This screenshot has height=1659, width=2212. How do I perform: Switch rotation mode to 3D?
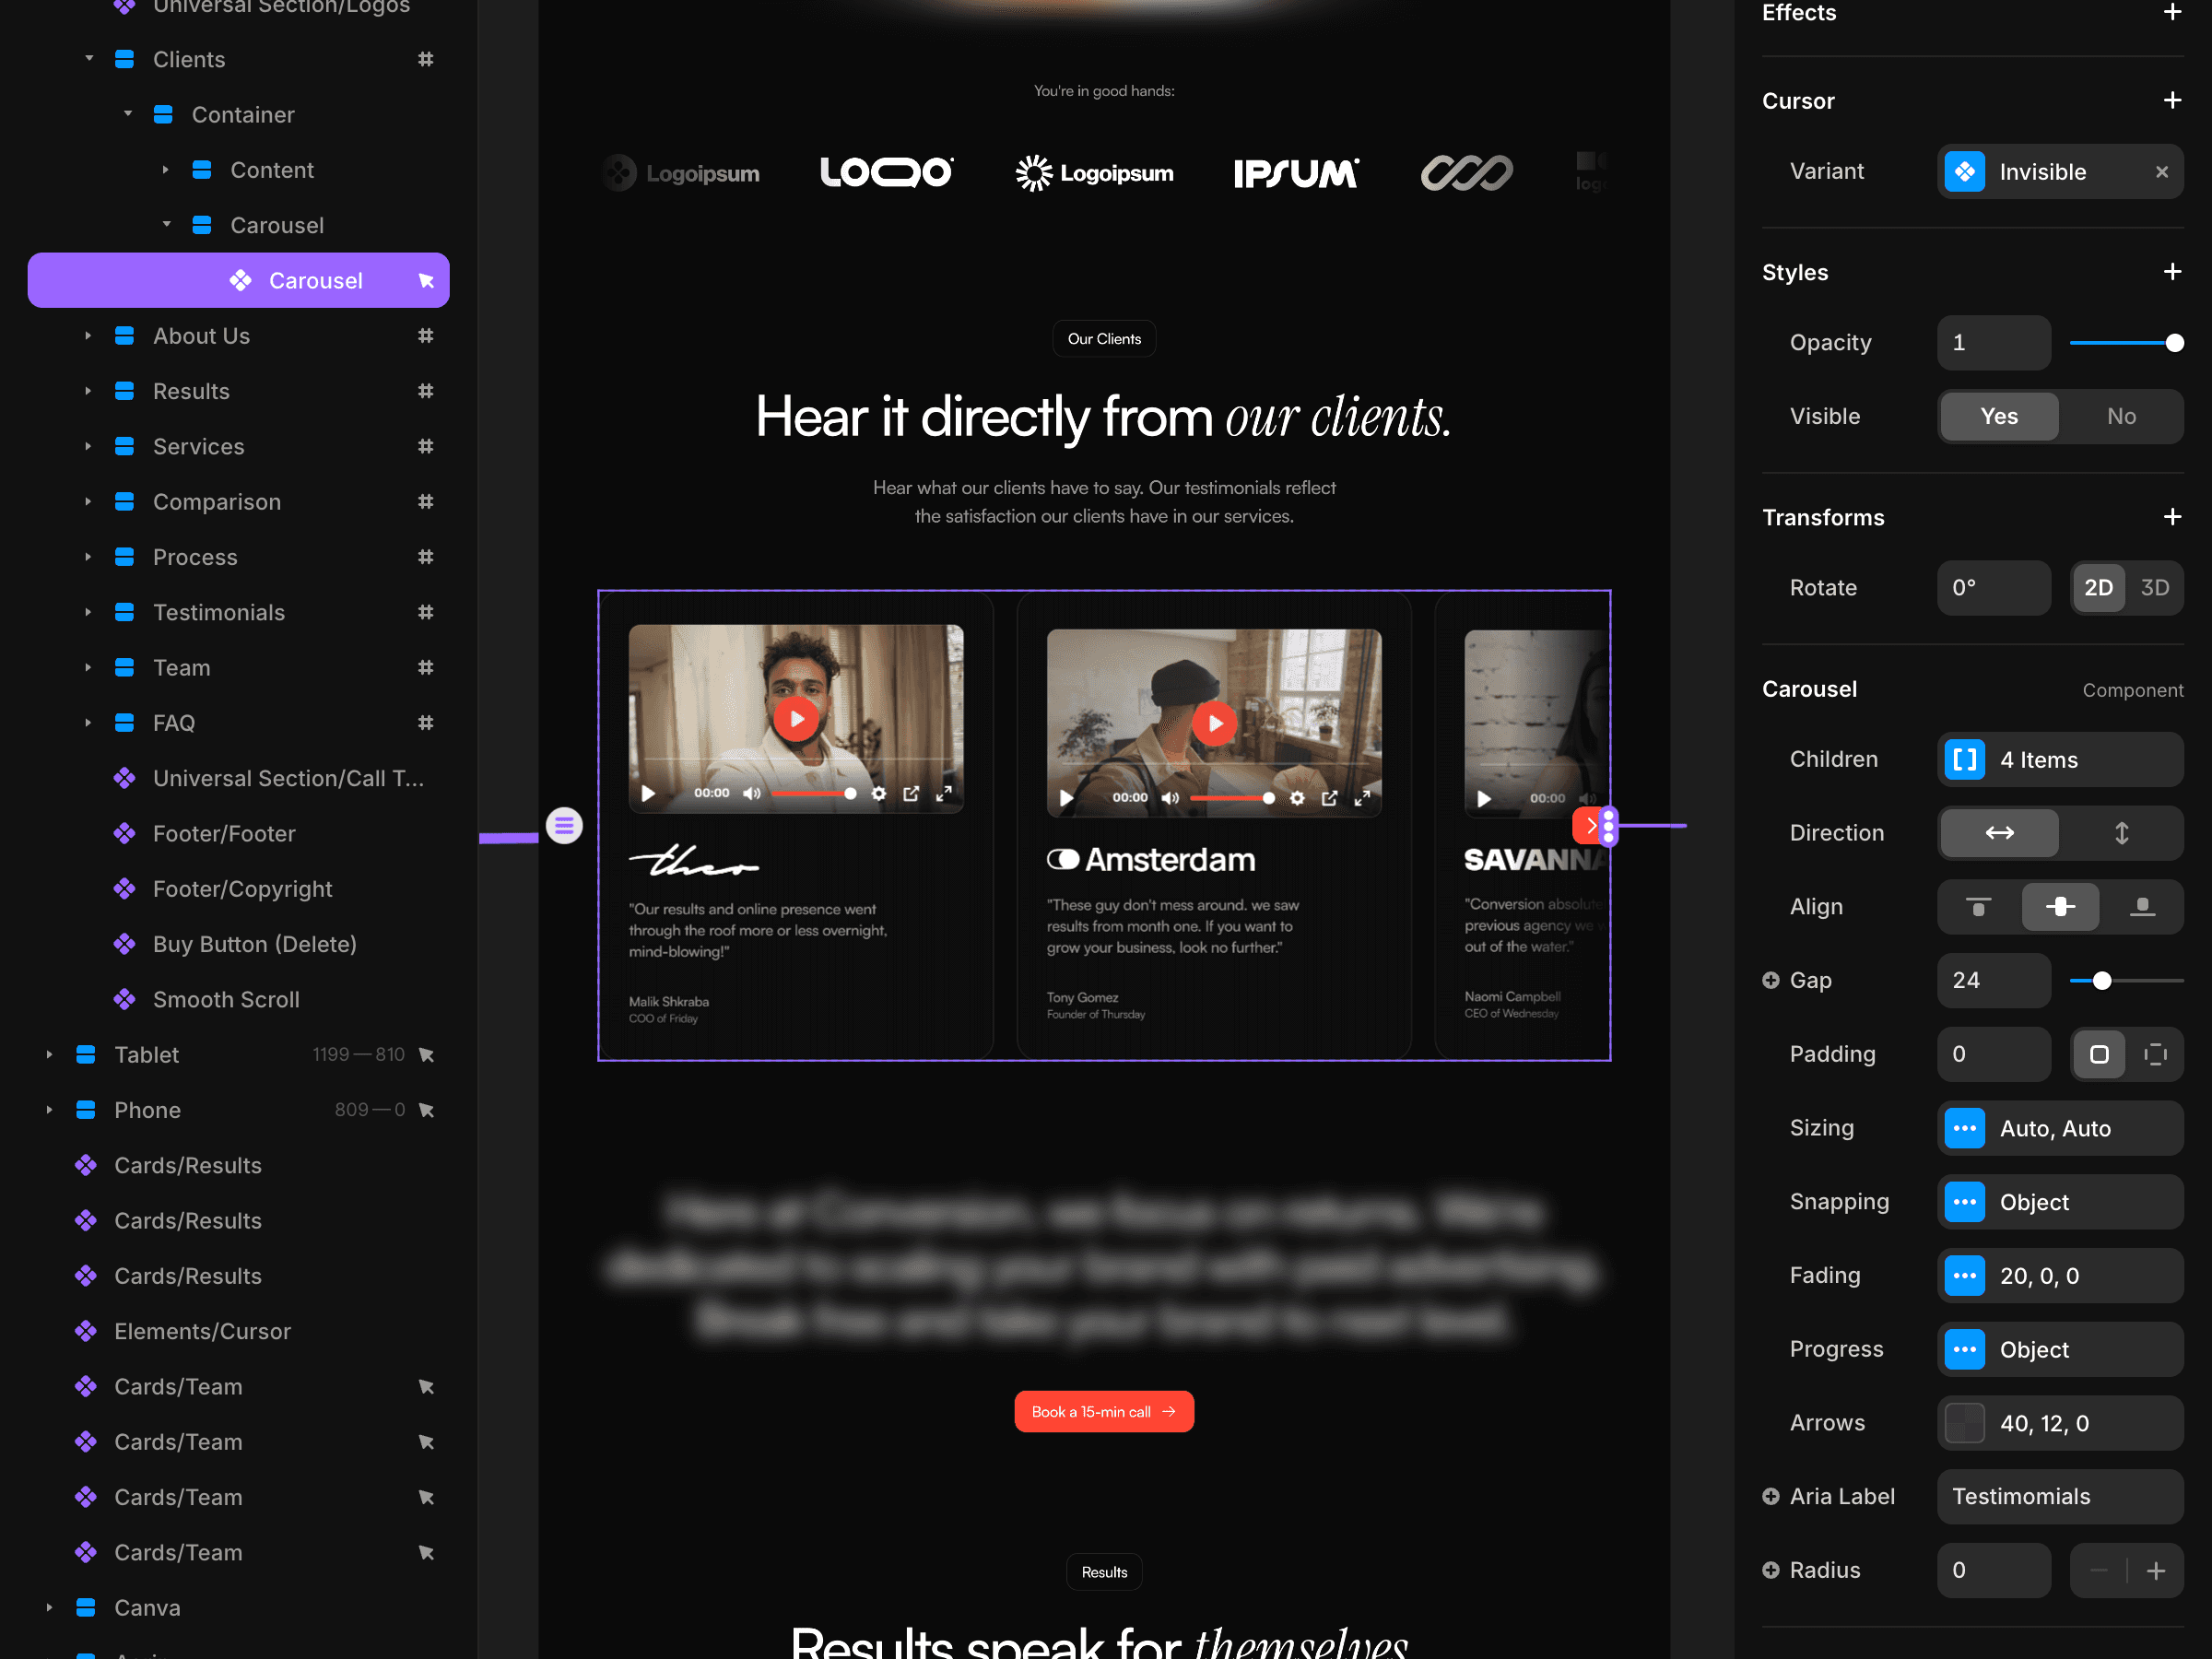2154,588
